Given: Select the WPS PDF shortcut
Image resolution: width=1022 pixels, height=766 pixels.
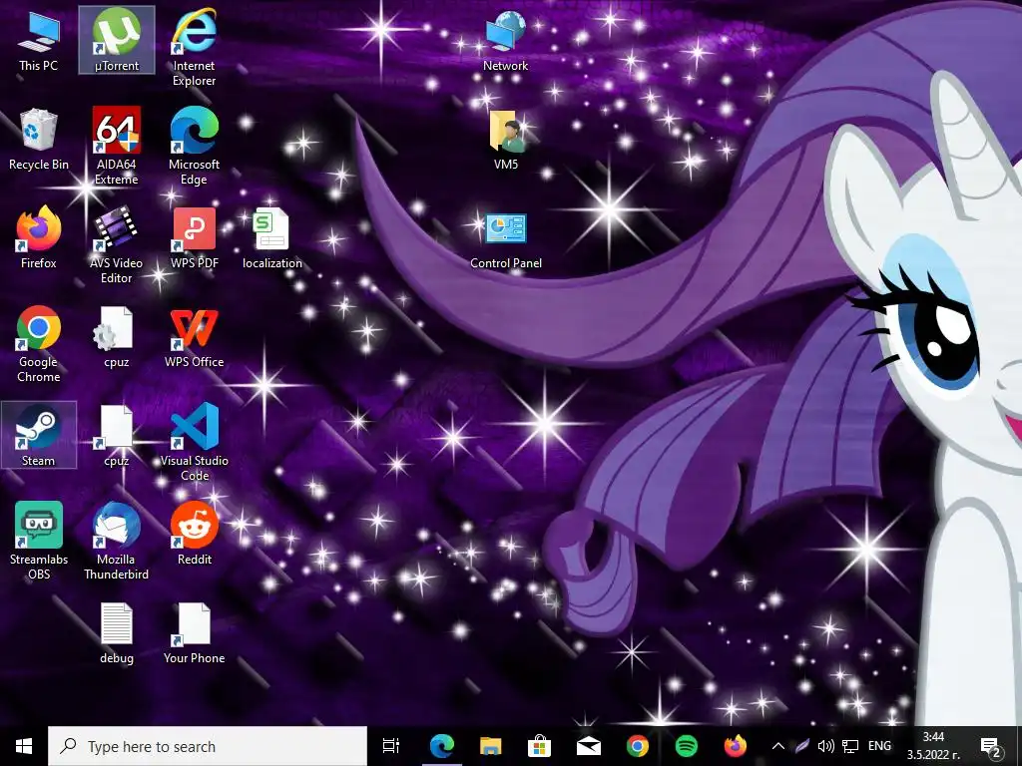Looking at the screenshot, I should 195,238.
